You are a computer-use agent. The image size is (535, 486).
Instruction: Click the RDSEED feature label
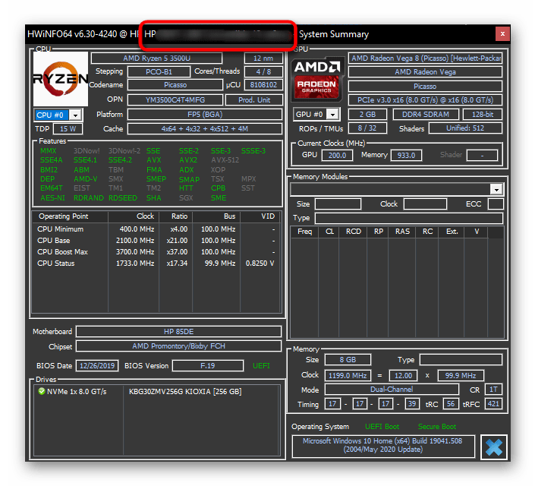tap(123, 198)
